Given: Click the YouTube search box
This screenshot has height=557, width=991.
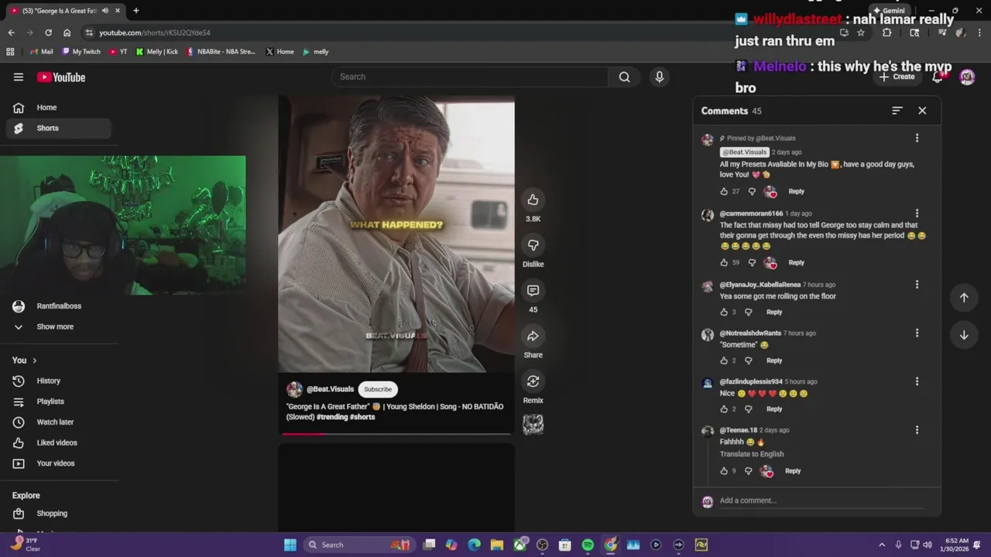Looking at the screenshot, I should [471, 77].
